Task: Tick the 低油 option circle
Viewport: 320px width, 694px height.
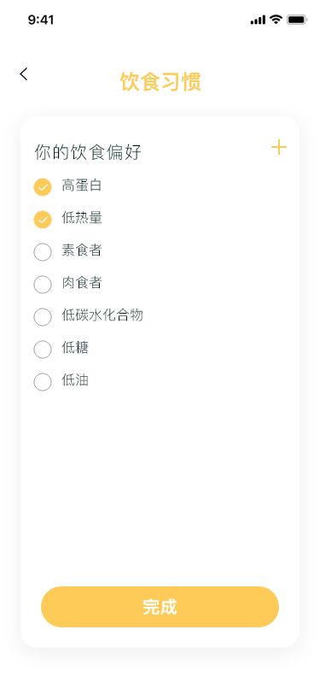Action: (x=43, y=381)
